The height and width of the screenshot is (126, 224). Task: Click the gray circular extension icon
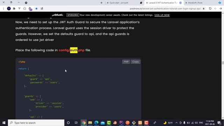[24, 8]
